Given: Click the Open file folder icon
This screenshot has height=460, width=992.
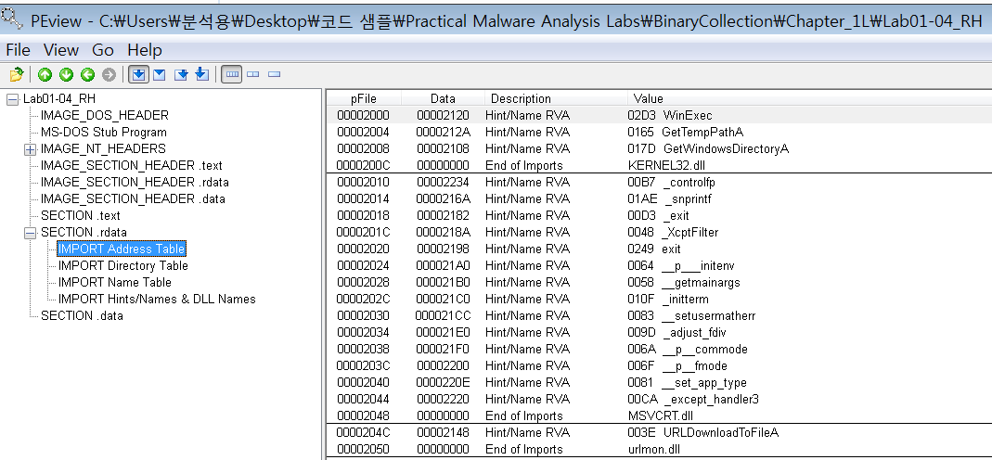Looking at the screenshot, I should click(x=17, y=74).
